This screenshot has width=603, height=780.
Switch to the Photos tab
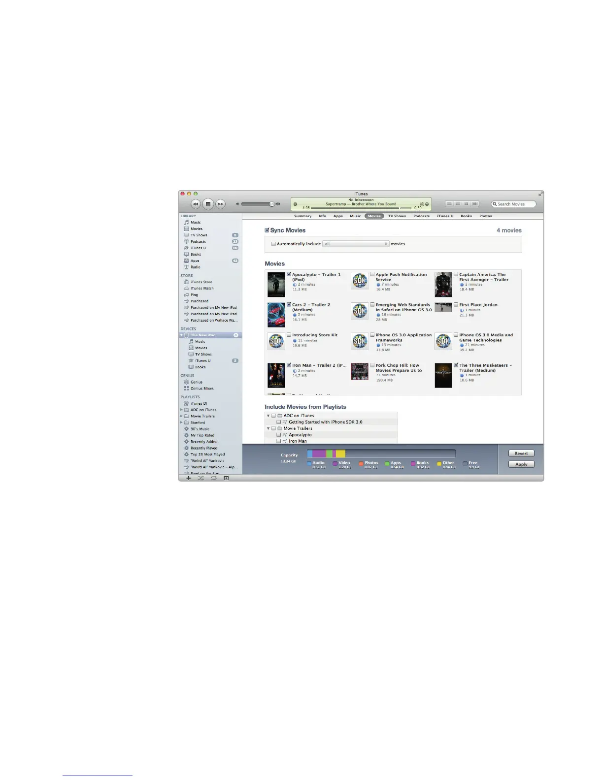tap(486, 216)
